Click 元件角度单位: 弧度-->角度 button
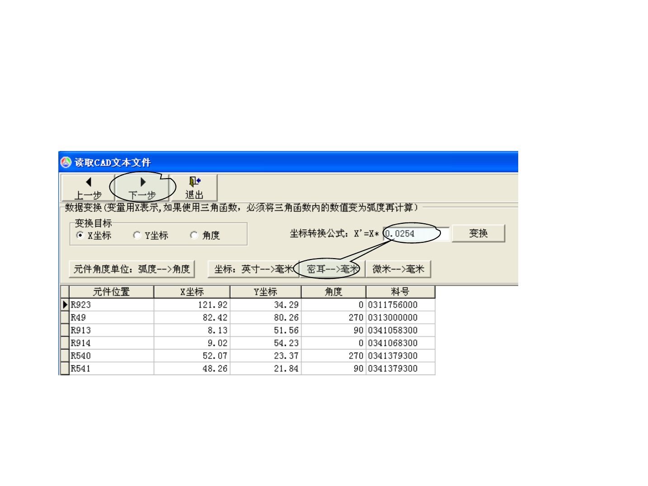The width and height of the screenshot is (648, 486). (132, 269)
